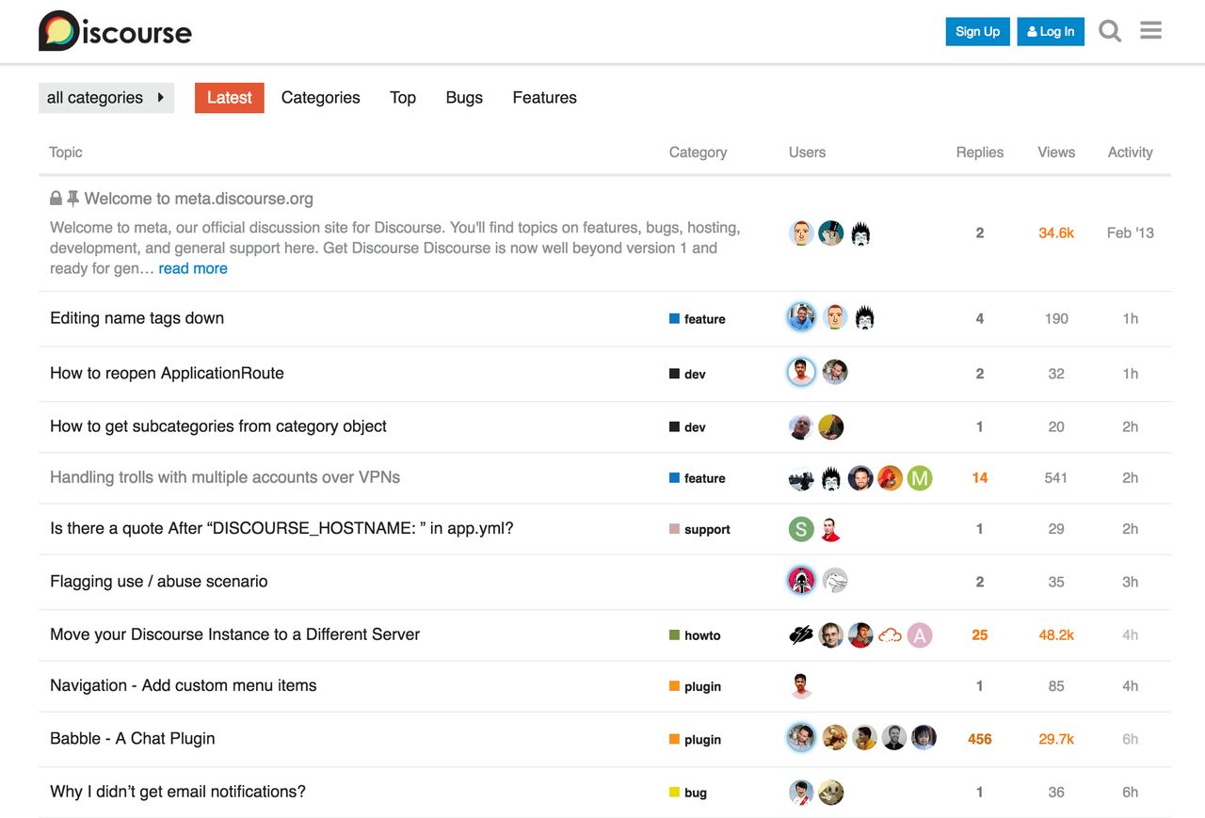Click second avatar in How to reopen ApplicationRoute row
Image resolution: width=1205 pixels, height=818 pixels.
point(835,373)
